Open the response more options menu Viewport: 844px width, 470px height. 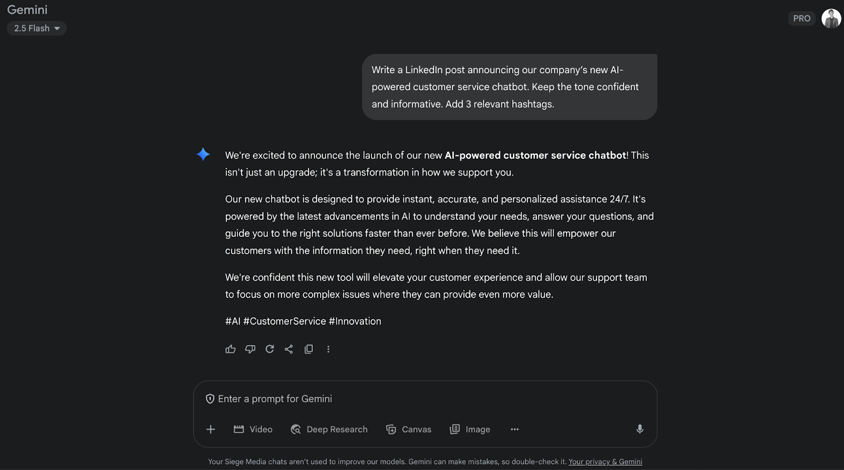pyautogui.click(x=328, y=349)
